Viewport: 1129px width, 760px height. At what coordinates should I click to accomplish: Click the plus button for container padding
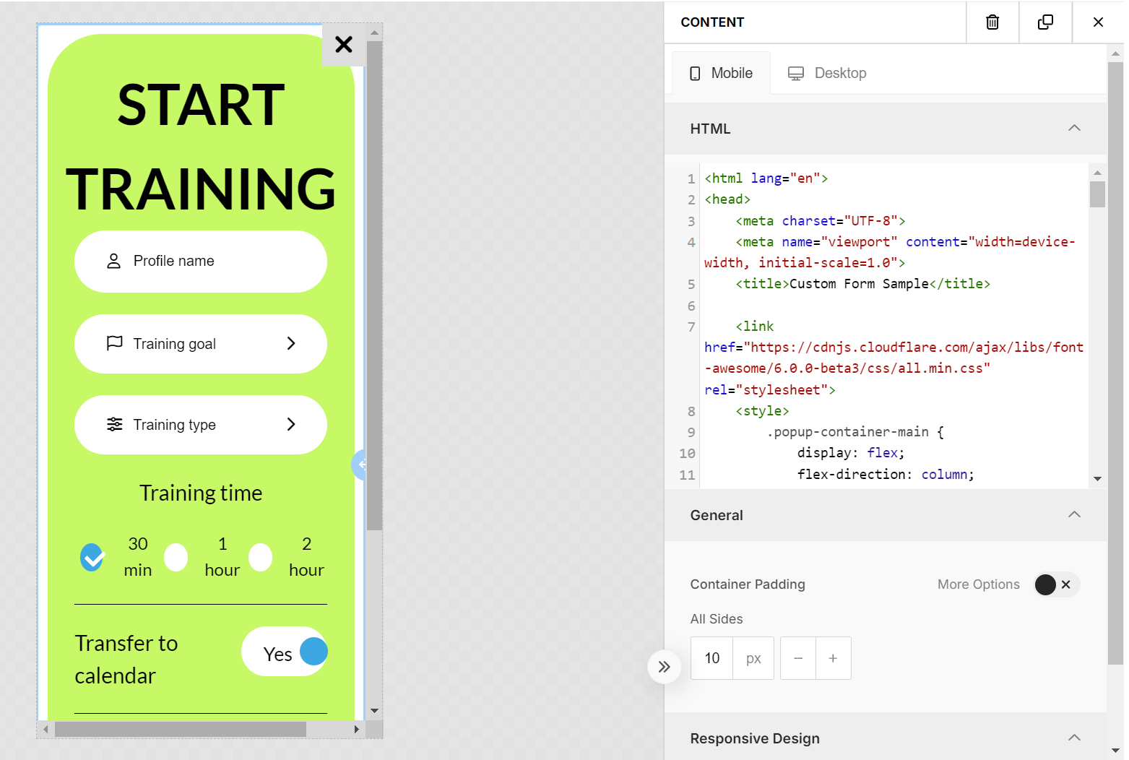(833, 658)
